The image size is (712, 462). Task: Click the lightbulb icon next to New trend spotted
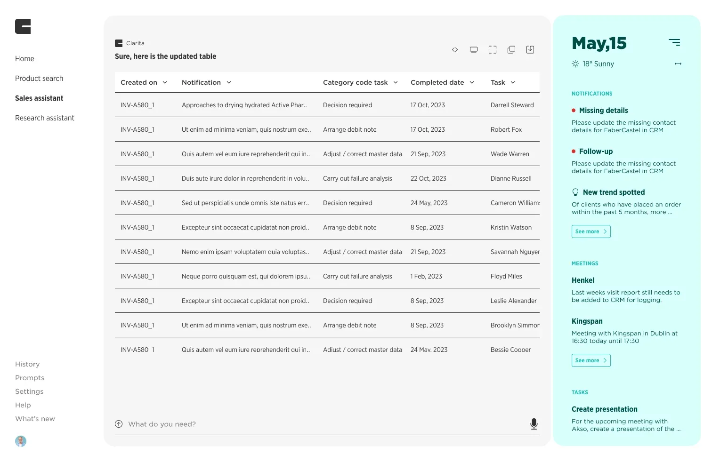point(575,192)
